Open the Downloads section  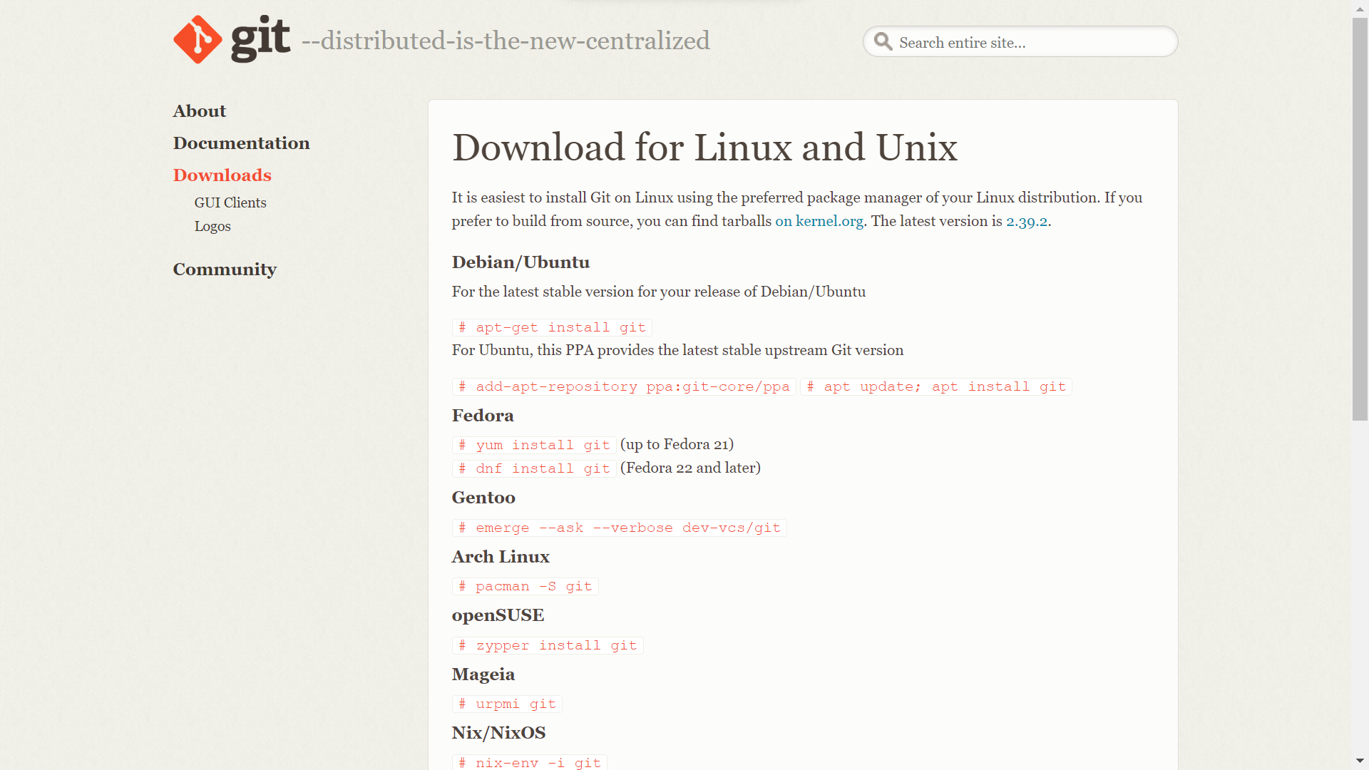click(x=222, y=175)
